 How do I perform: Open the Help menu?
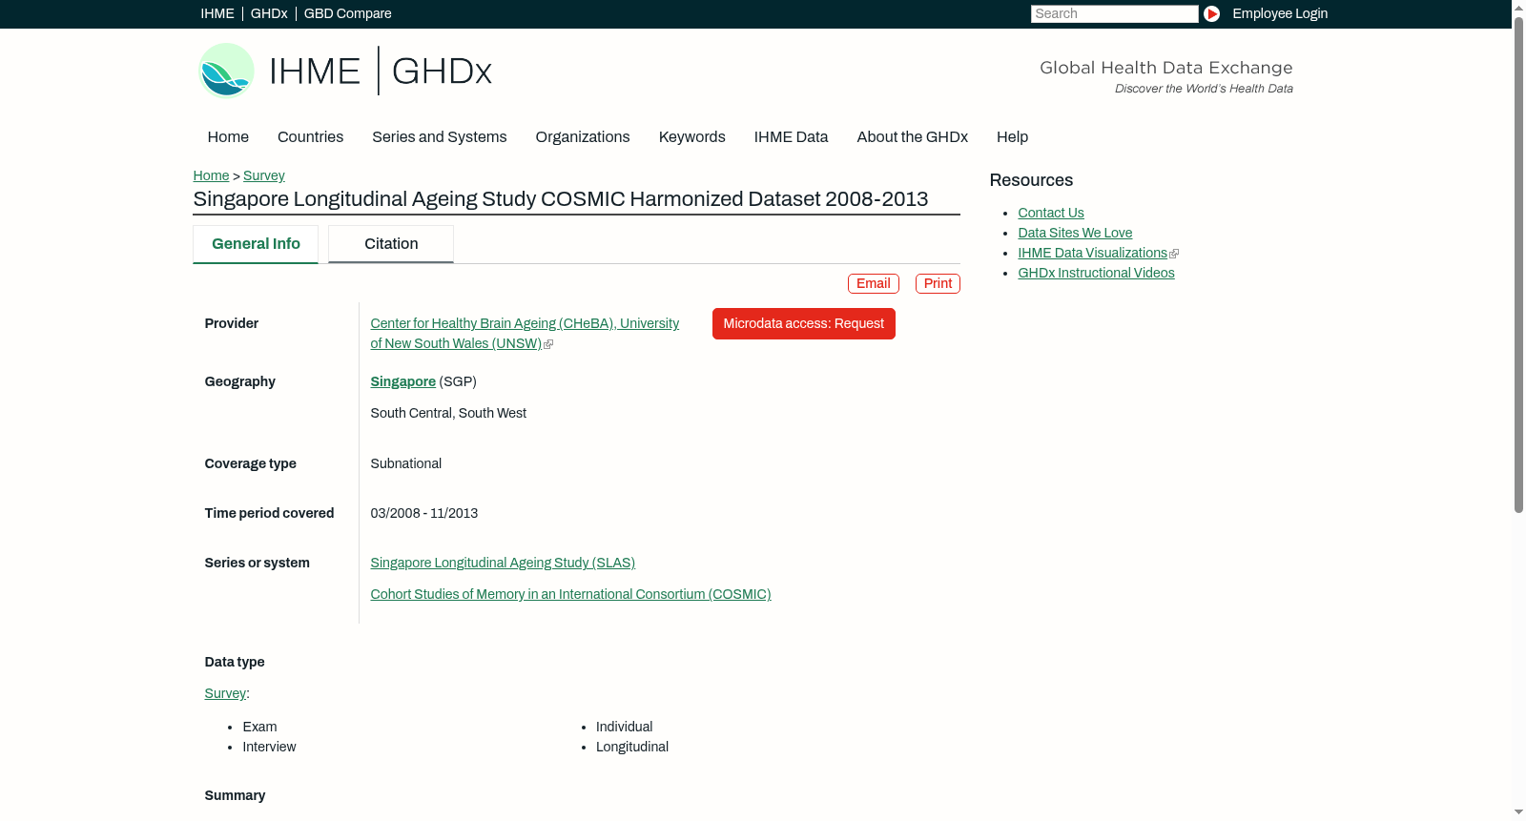(x=1012, y=137)
